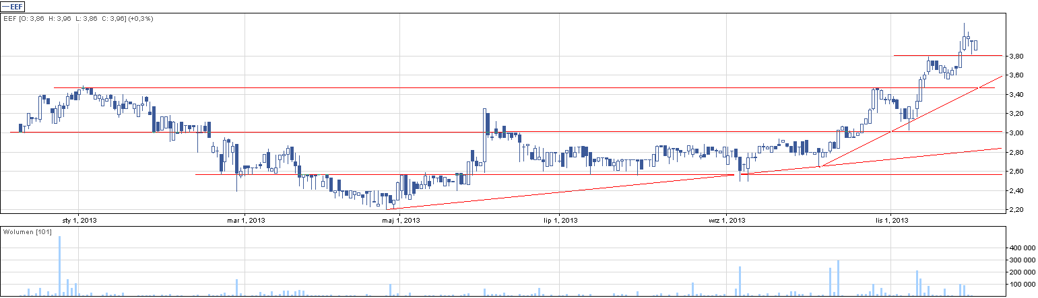Click the EEF series legend tab
1038x298 pixels.
click(x=13, y=5)
